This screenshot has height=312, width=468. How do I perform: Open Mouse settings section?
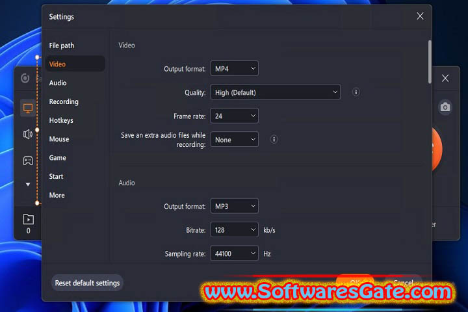[59, 139]
